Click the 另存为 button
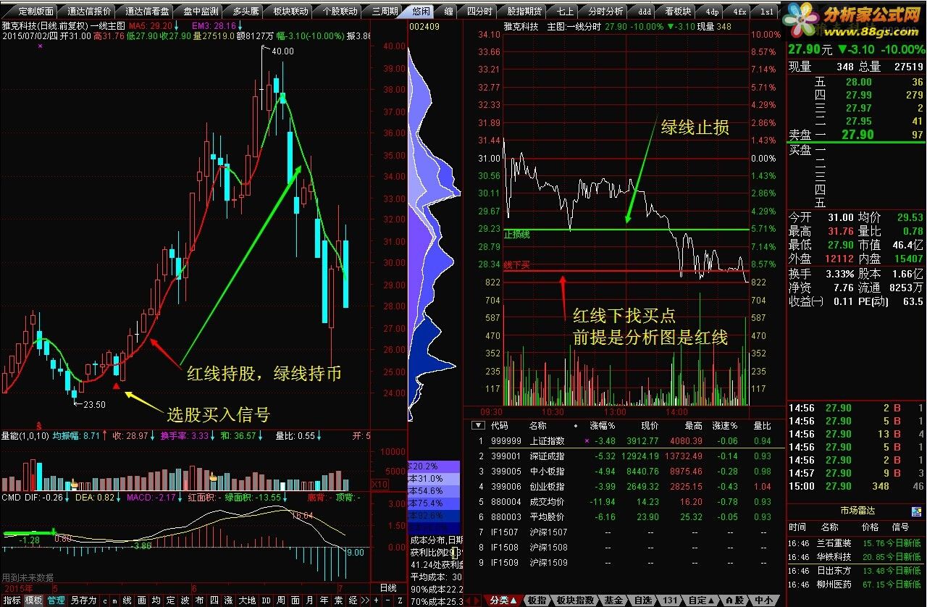 click(x=83, y=600)
